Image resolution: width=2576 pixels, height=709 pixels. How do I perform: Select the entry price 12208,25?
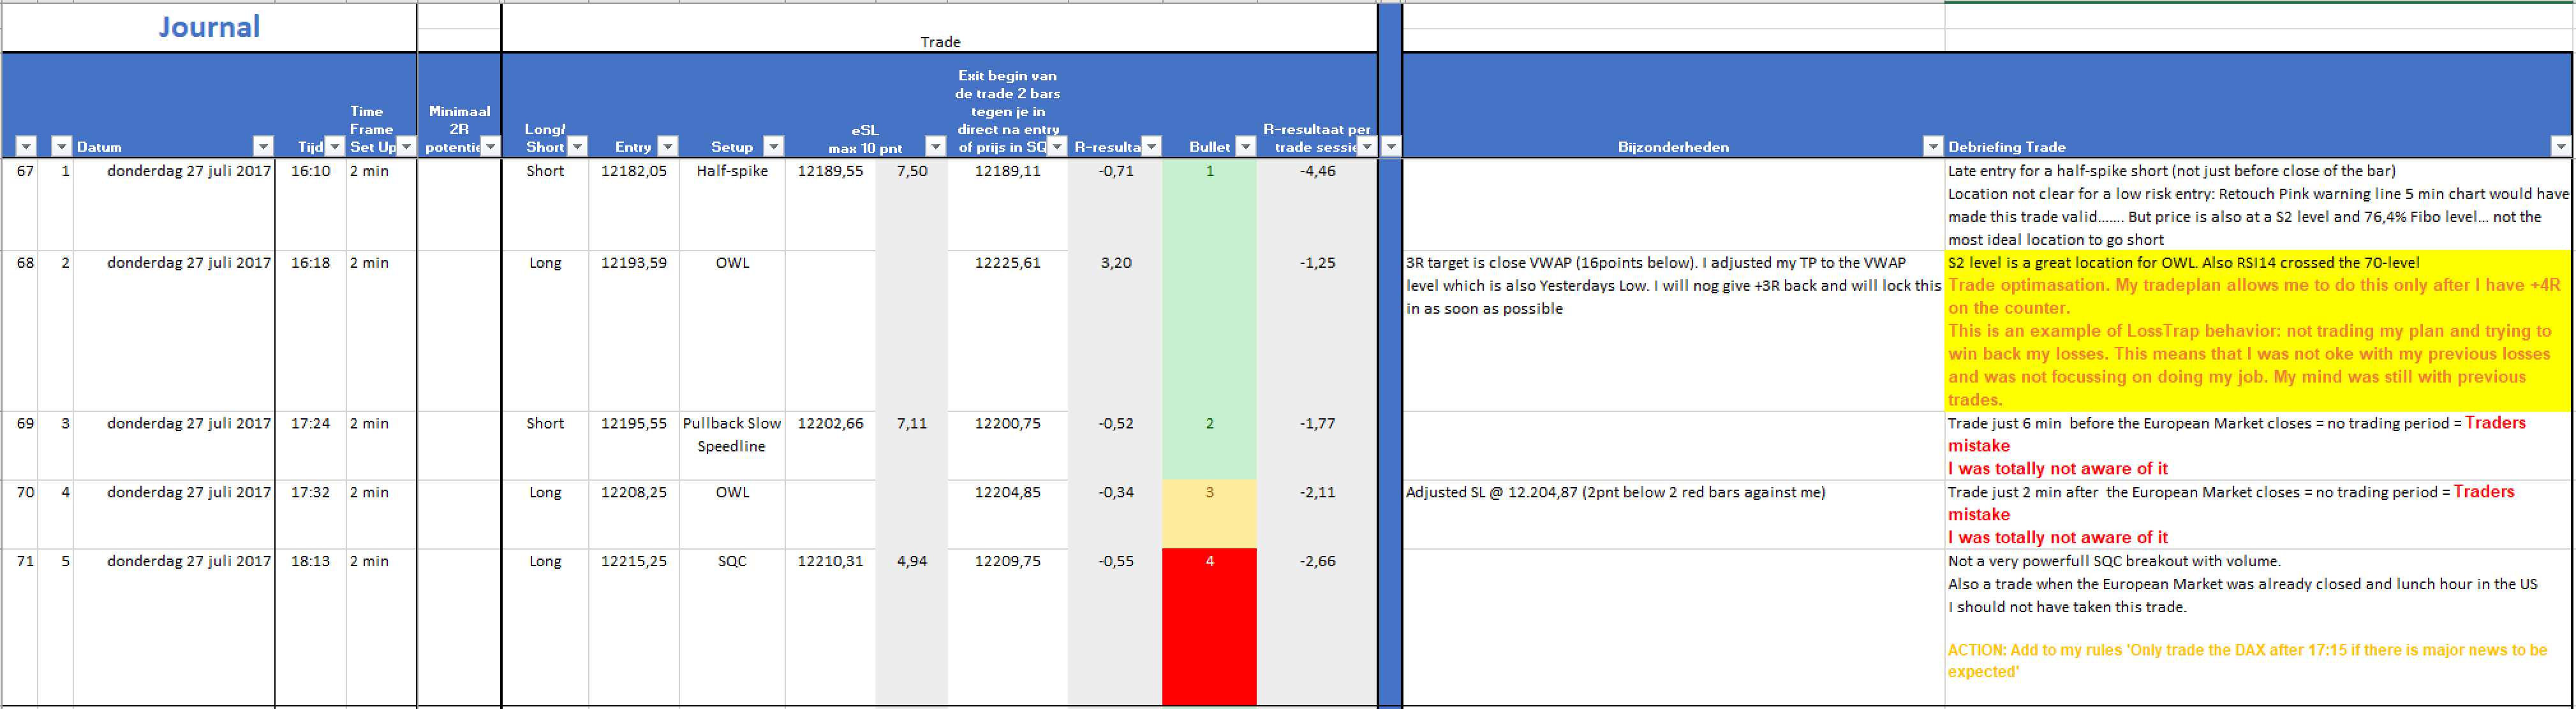tap(634, 515)
